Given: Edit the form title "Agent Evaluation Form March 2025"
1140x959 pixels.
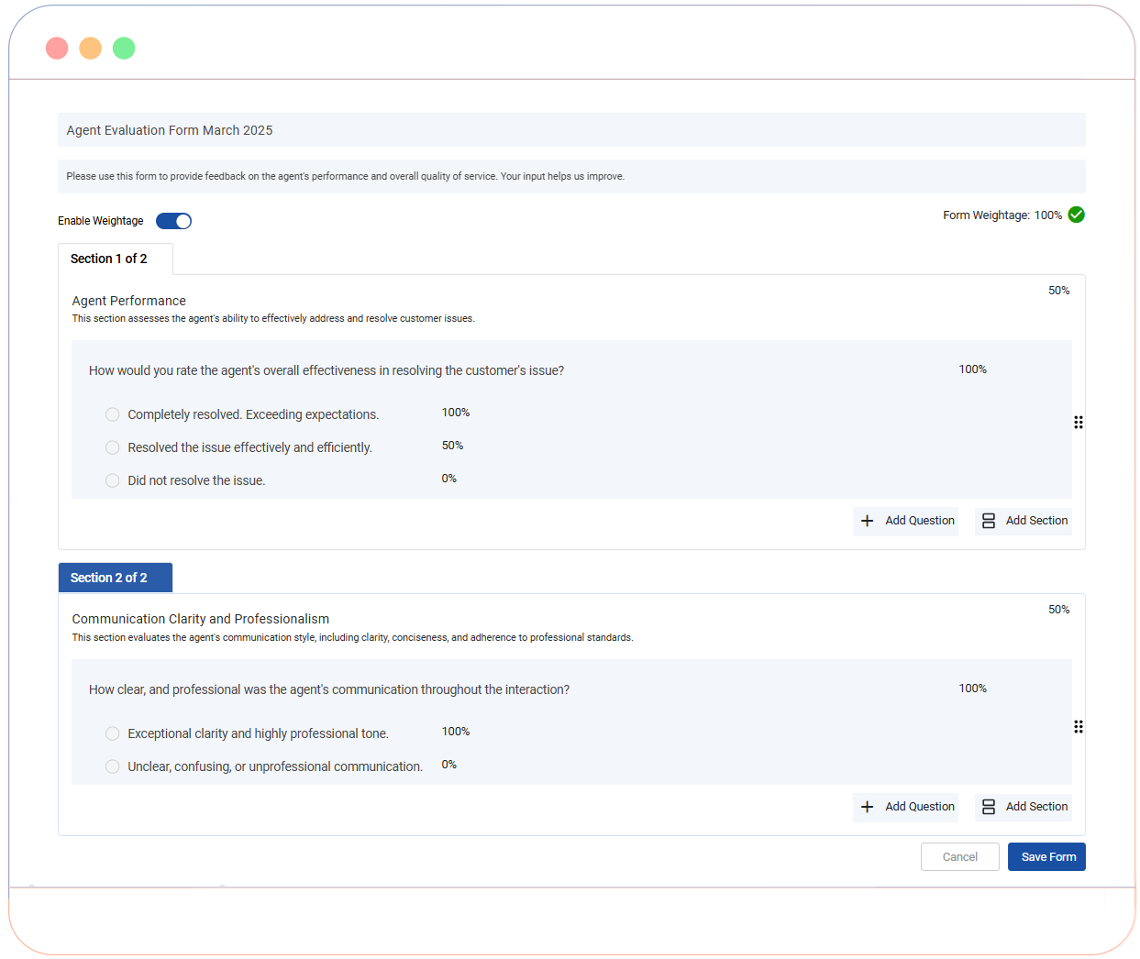Looking at the screenshot, I should [x=570, y=130].
